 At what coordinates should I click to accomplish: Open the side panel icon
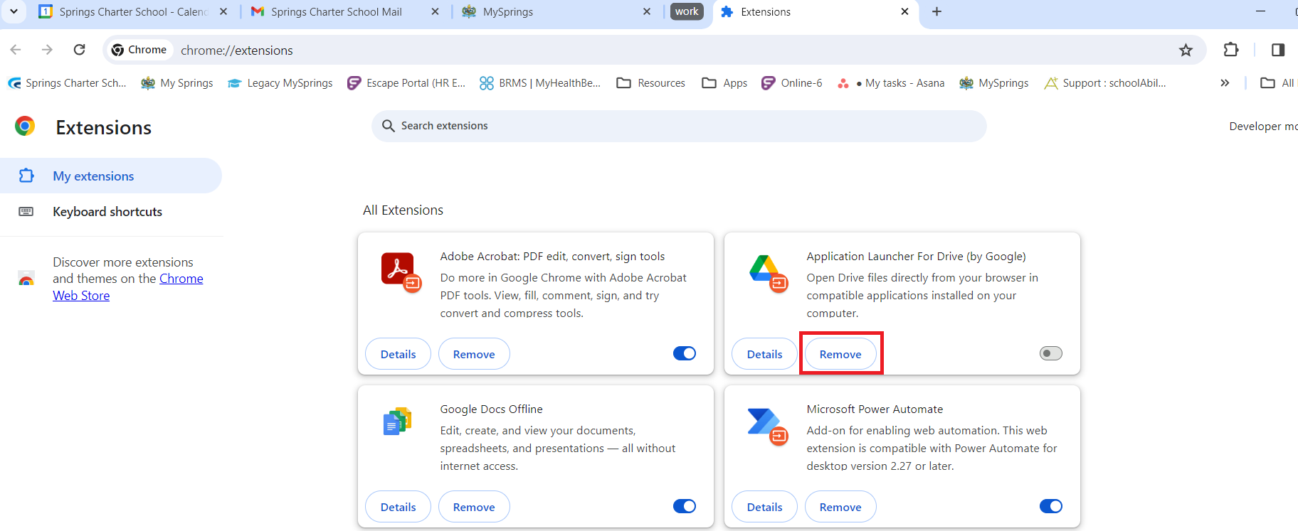1277,50
